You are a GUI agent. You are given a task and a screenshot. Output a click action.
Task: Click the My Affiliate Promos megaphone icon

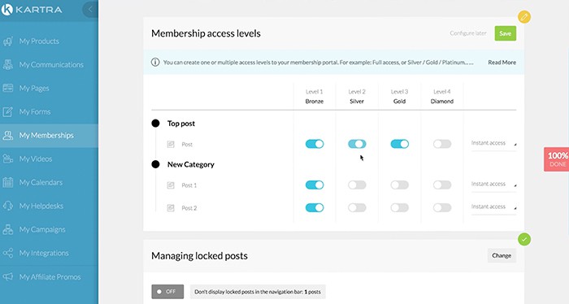tap(7, 277)
